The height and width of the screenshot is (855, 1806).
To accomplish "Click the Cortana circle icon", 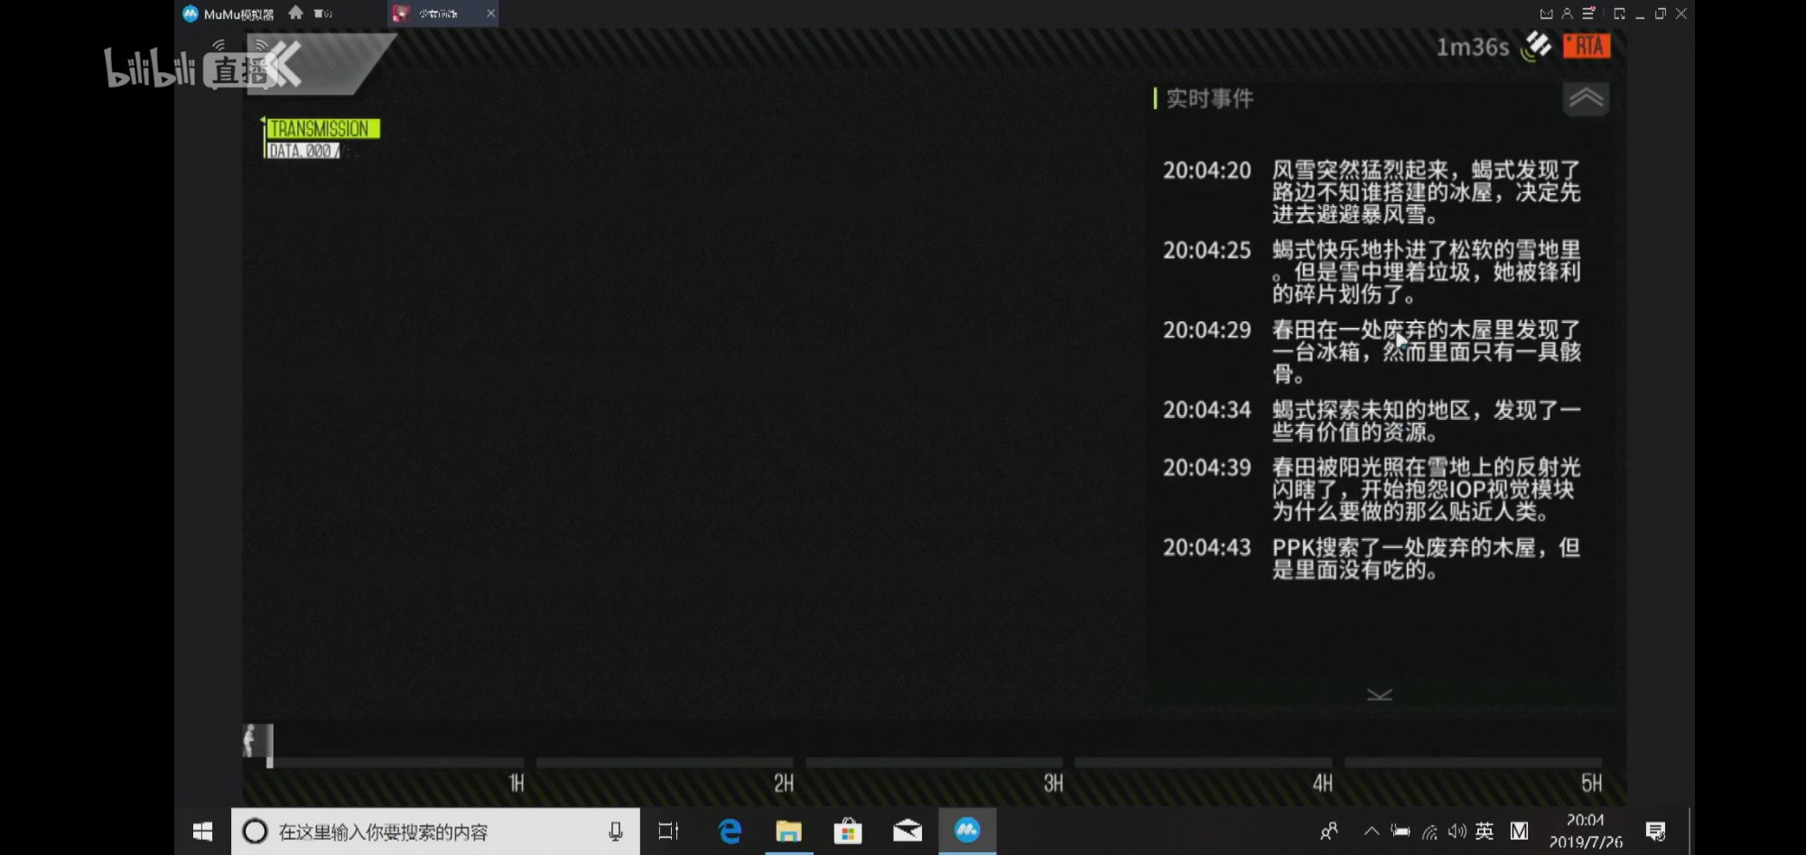I will (256, 832).
